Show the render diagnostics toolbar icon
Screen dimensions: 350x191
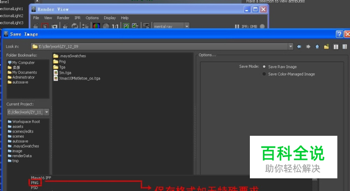146,26
